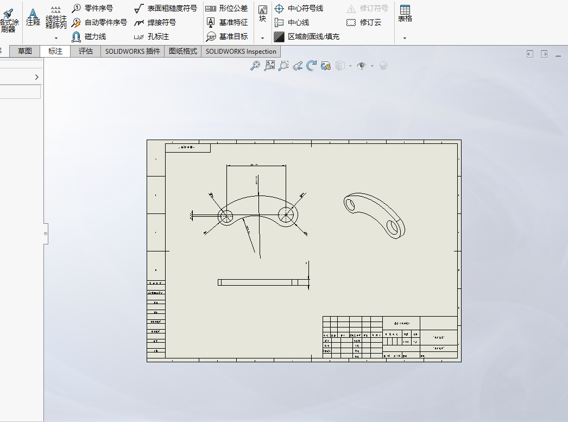568x422 pixels.
Task: Select Revision Cloud (修订云) tool
Action: pyautogui.click(x=364, y=22)
